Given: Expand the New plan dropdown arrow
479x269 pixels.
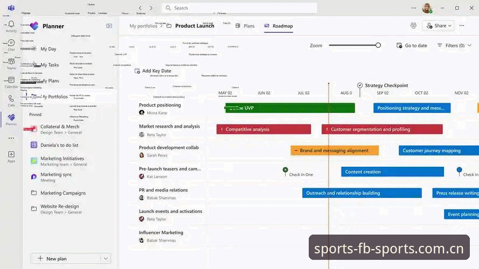Looking at the screenshot, I should (x=106, y=259).
